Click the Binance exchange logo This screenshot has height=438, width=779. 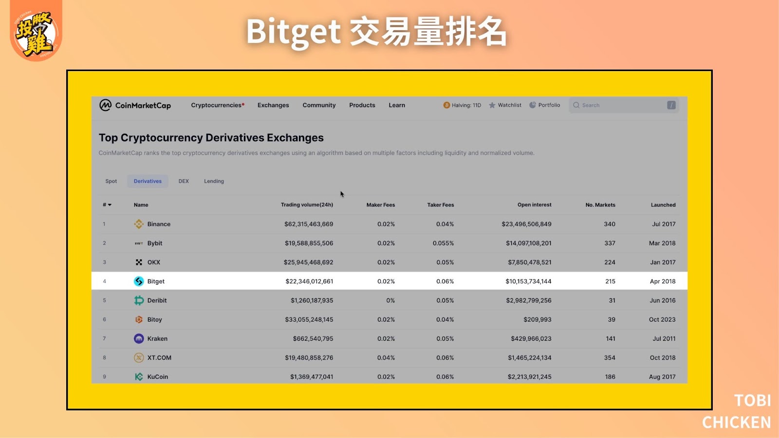[139, 224]
